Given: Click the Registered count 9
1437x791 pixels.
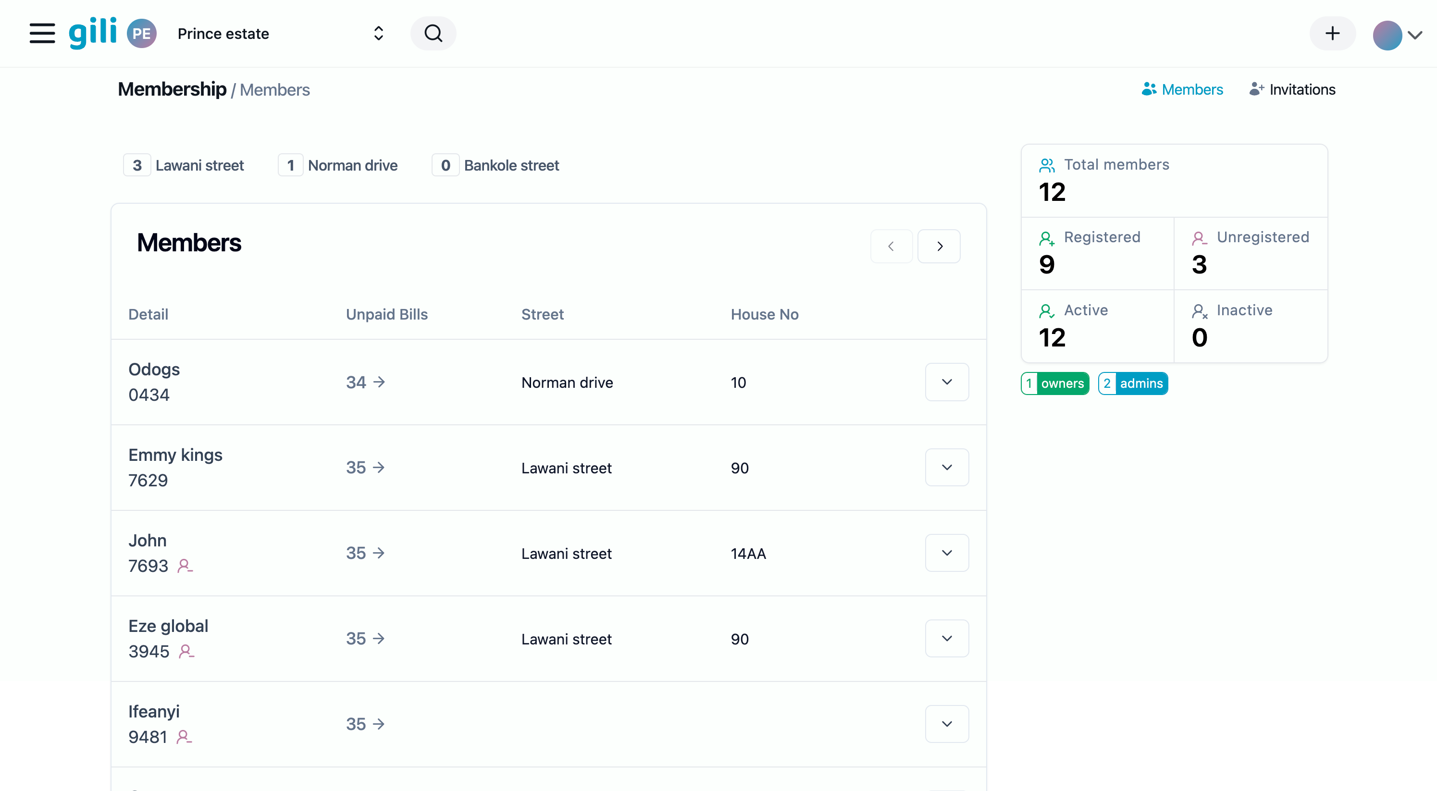Looking at the screenshot, I should (x=1047, y=264).
